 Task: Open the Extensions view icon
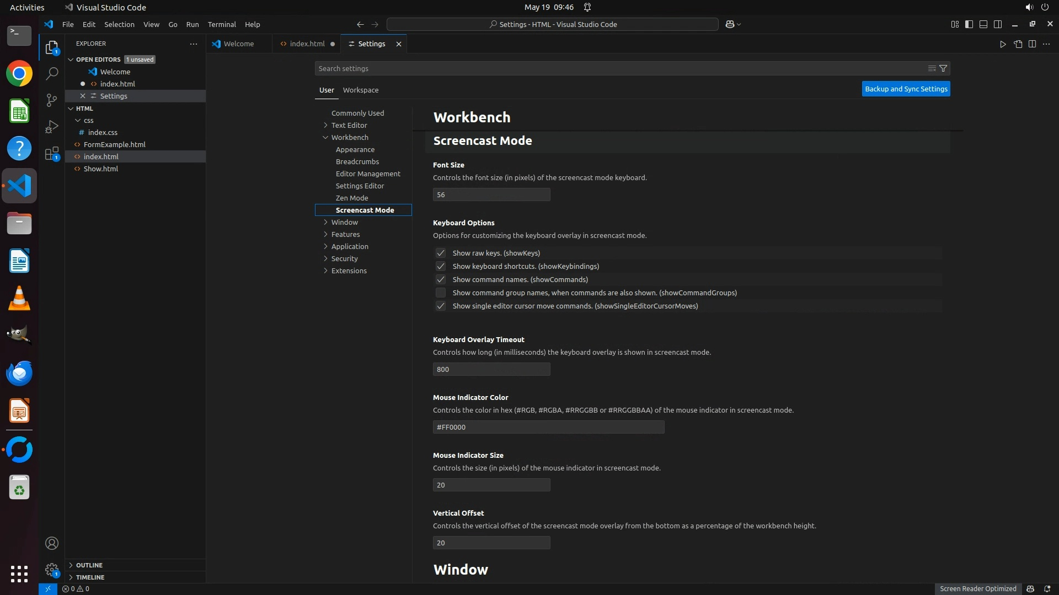[x=52, y=154]
